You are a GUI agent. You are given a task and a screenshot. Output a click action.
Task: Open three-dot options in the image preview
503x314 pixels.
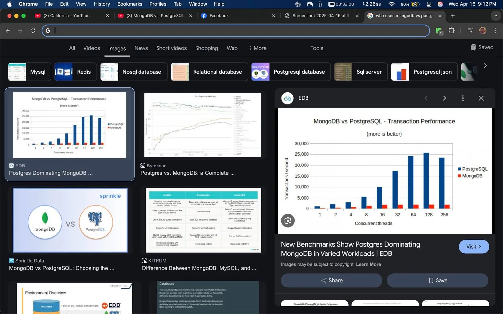(463, 98)
